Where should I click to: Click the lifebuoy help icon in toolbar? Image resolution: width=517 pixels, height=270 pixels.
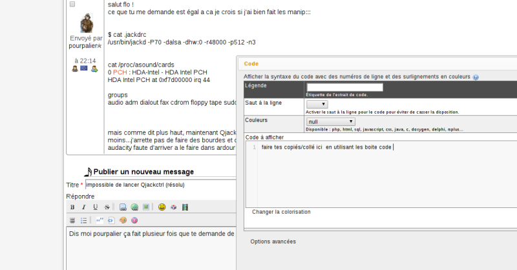[134, 220]
